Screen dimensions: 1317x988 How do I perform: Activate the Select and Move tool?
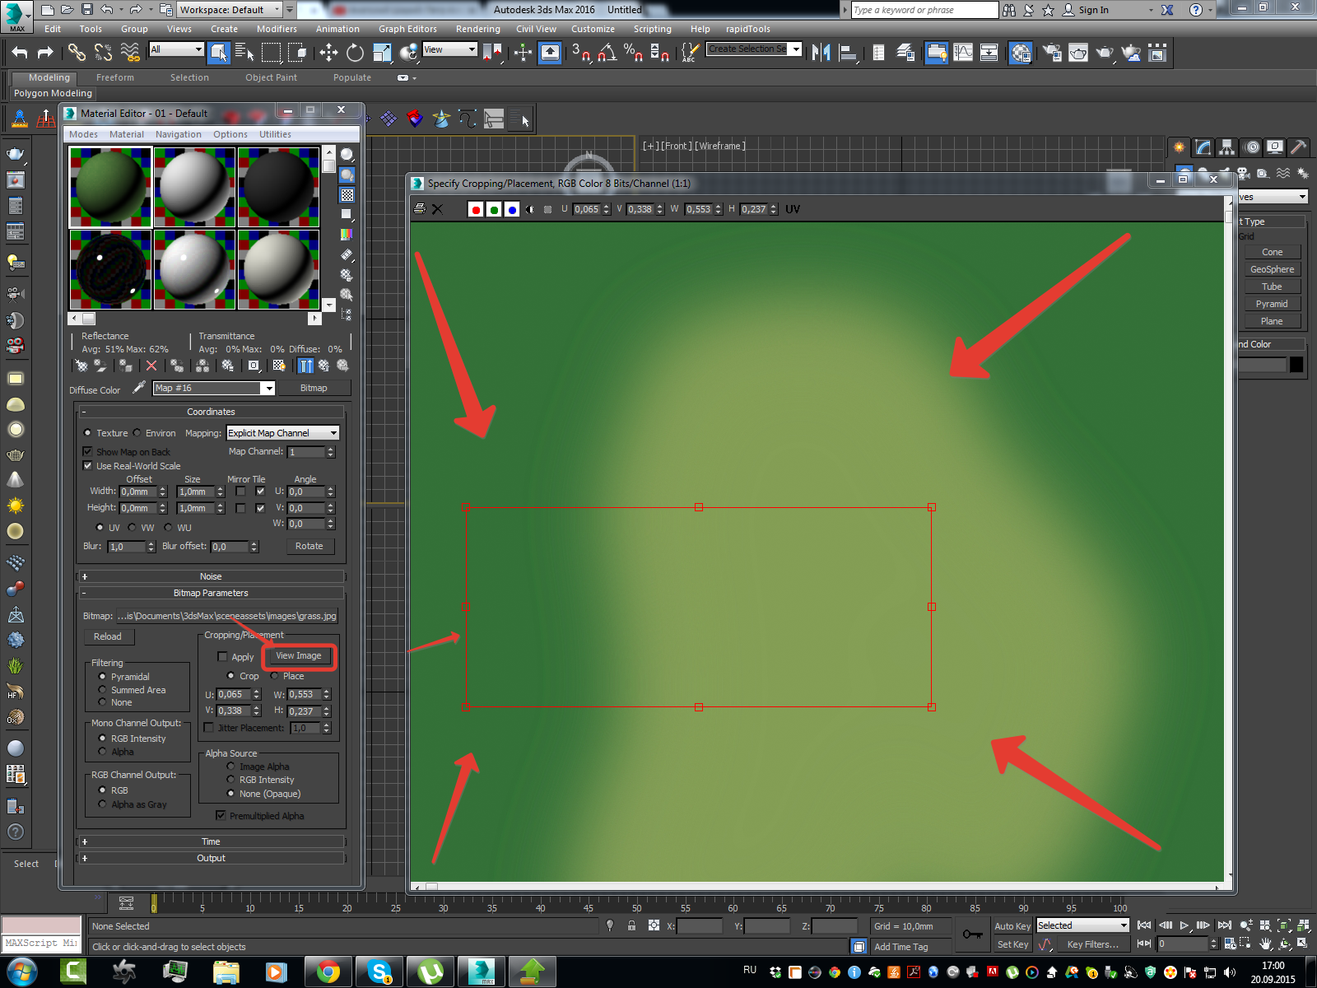pos(328,53)
